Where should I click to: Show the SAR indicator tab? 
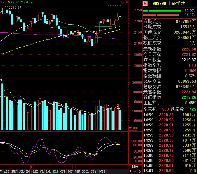click(48, 171)
